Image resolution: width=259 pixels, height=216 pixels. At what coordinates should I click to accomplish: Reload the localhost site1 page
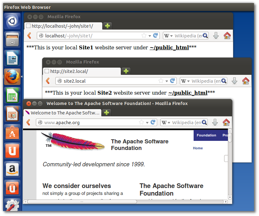pos(155,36)
